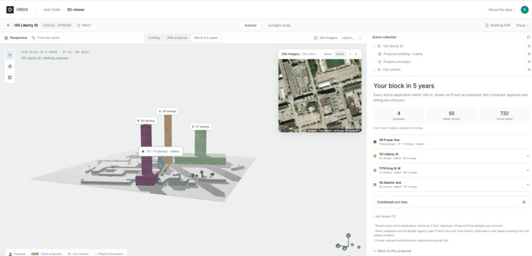Click the 49 Fraser Ave proposal row
532x256 pixels.
(451, 142)
